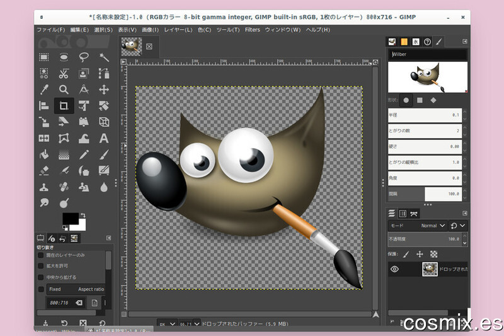Swap foreground and background colors
Viewport: 504px width, 336px height.
pos(83,215)
